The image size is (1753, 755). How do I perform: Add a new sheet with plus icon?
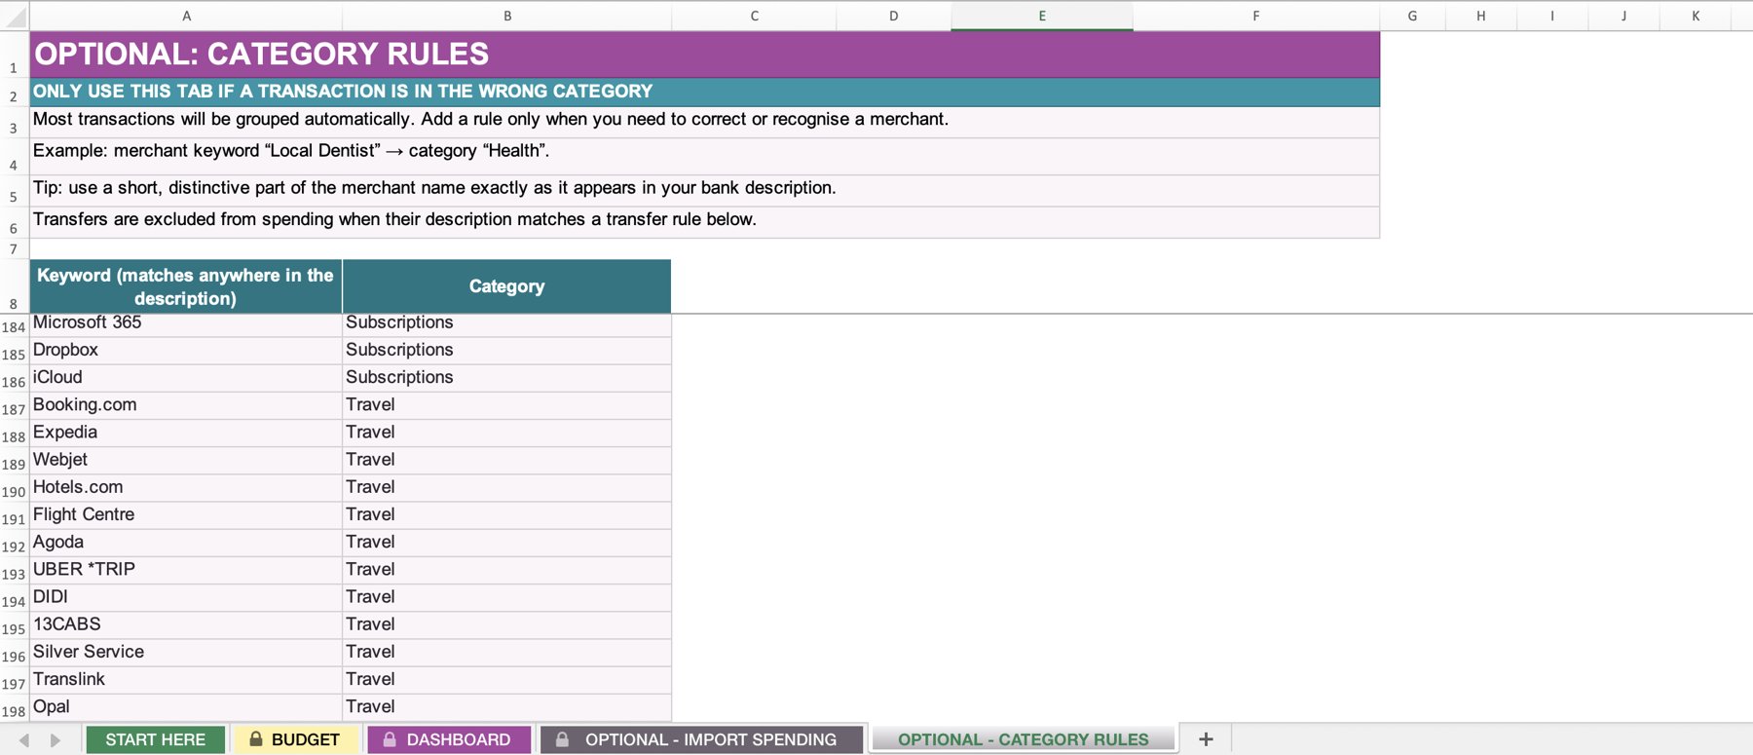(x=1206, y=739)
